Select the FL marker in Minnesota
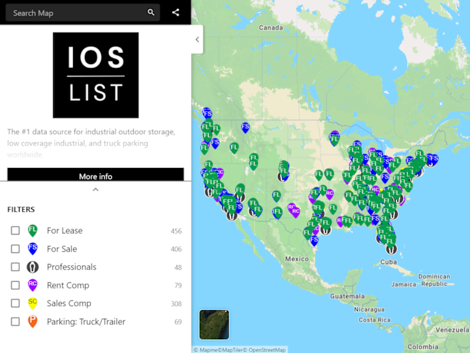The image size is (470, 353). click(x=334, y=140)
